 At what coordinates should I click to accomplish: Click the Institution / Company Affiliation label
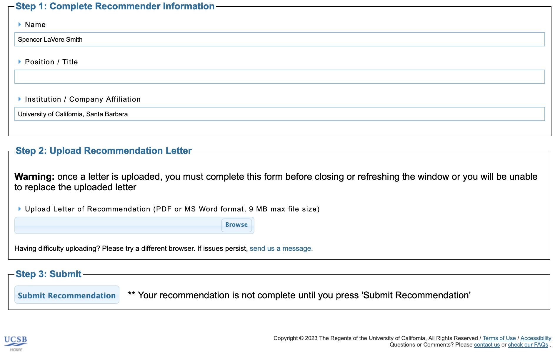83,99
